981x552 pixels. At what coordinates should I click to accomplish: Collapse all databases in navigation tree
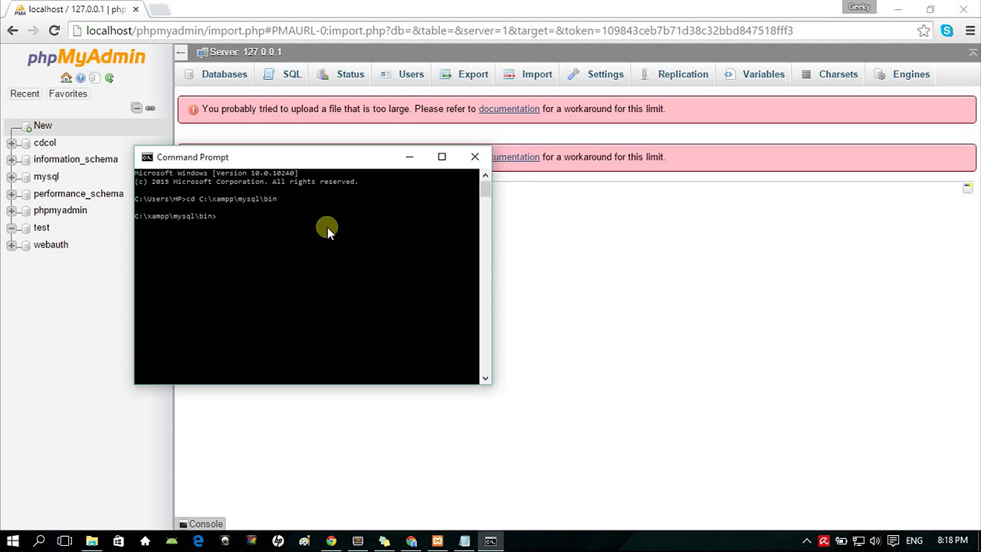click(x=136, y=108)
